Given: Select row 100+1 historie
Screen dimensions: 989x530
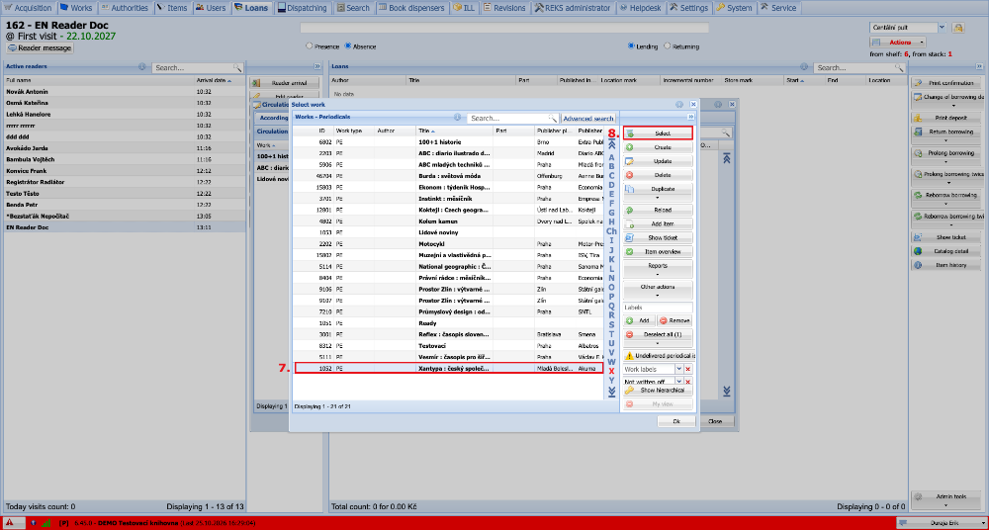Looking at the screenshot, I should tap(448, 142).
